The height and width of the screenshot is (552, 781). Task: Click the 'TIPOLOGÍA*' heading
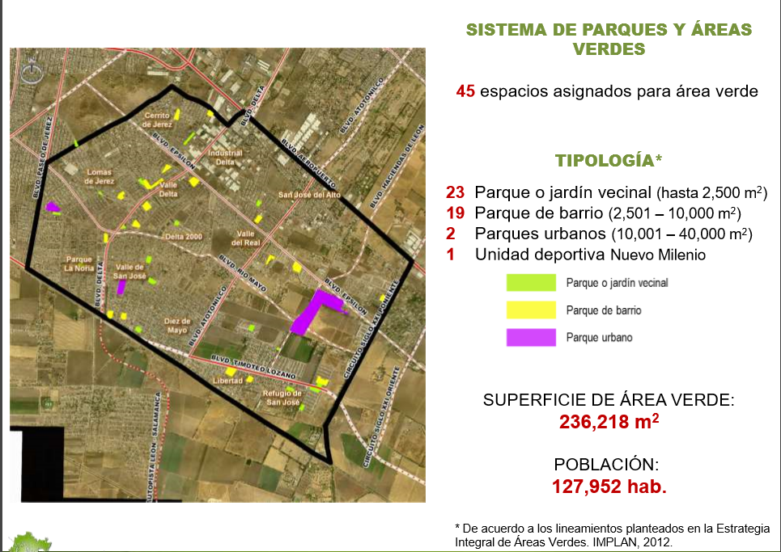(x=608, y=160)
